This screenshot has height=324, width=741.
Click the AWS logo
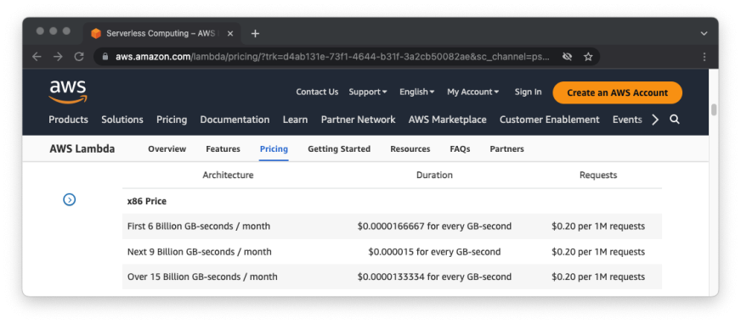pos(68,92)
